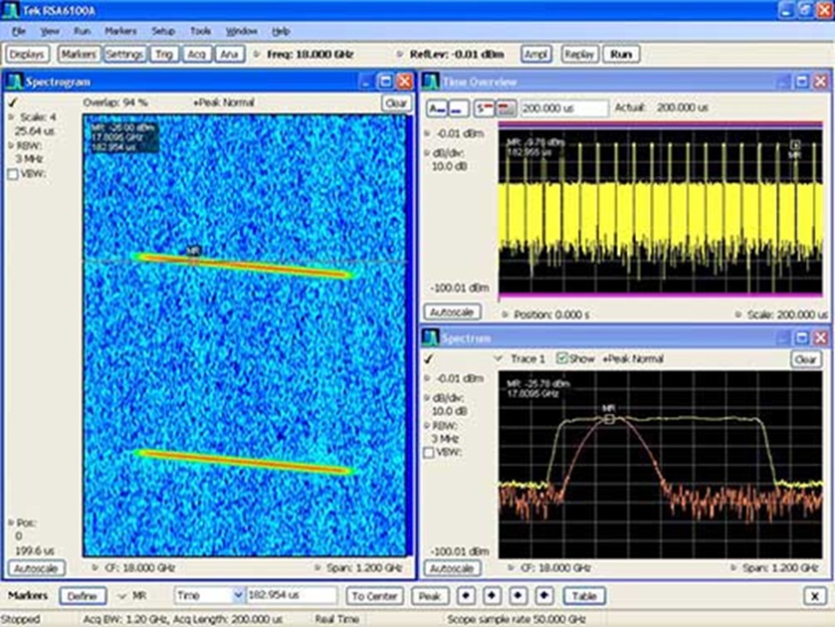Close the Markers toolbar with X
835x627 pixels.
click(815, 596)
